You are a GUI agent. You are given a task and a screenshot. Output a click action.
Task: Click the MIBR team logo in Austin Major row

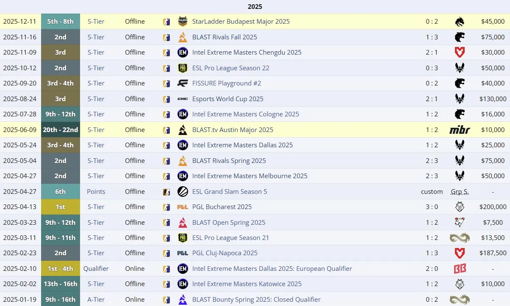460,130
